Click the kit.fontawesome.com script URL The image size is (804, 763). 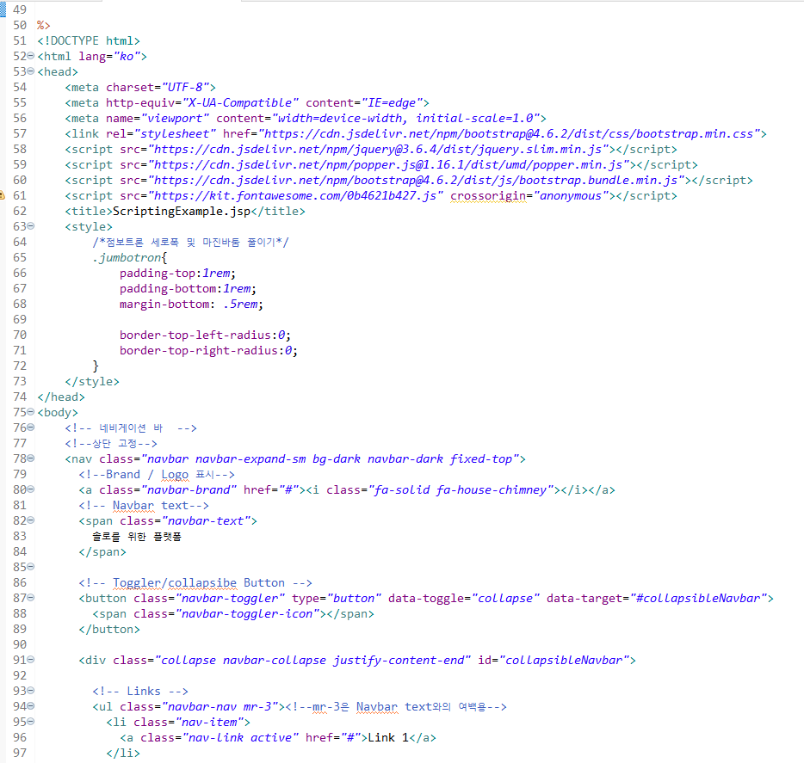[x=296, y=196]
